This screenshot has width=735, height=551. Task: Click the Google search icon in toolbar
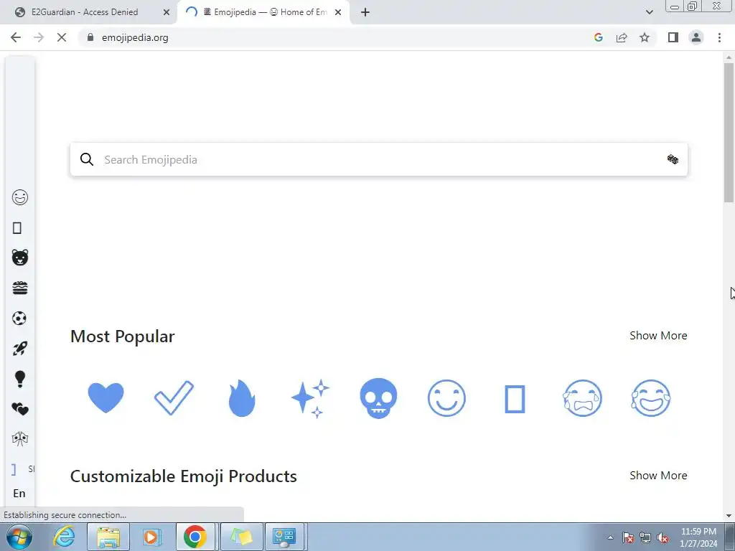click(x=598, y=37)
